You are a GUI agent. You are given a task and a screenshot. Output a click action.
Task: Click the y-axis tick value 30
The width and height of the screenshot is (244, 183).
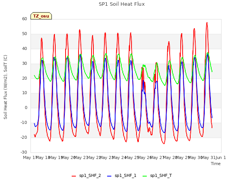24,64
